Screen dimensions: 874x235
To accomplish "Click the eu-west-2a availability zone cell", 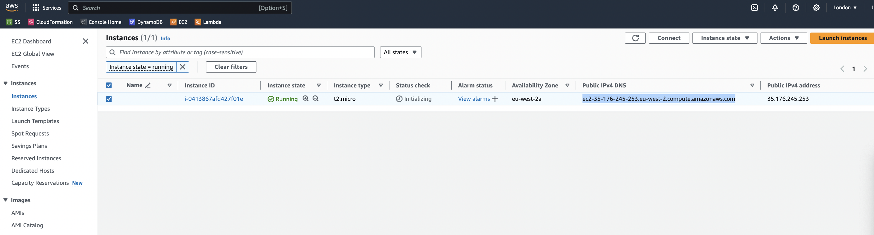I will (527, 99).
